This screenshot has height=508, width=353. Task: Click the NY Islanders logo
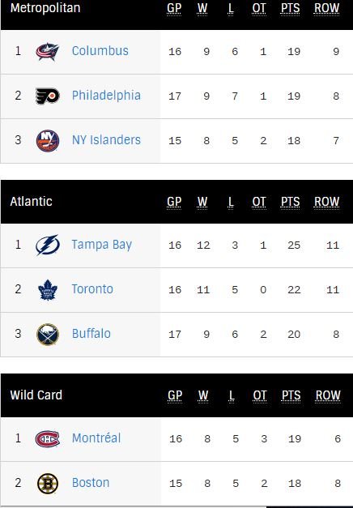[47, 141]
